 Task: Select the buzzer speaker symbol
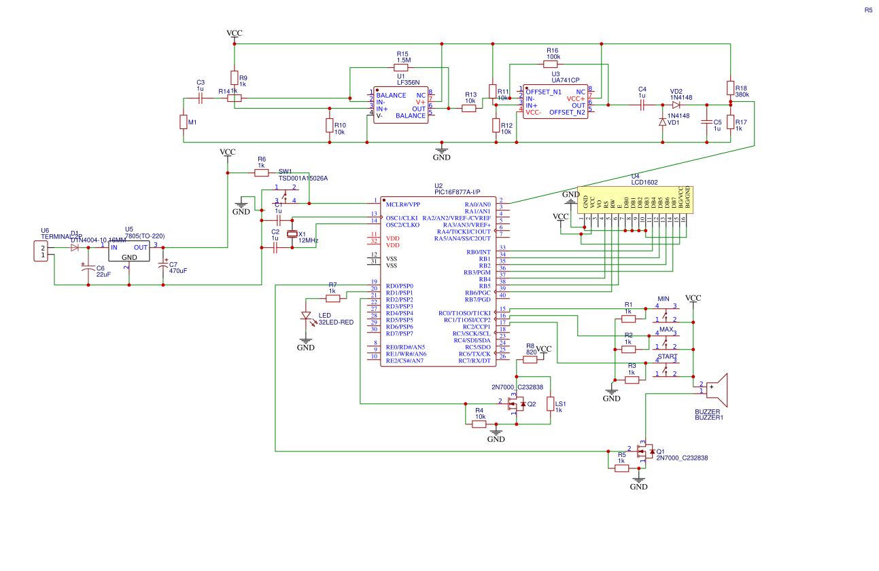[x=717, y=389]
